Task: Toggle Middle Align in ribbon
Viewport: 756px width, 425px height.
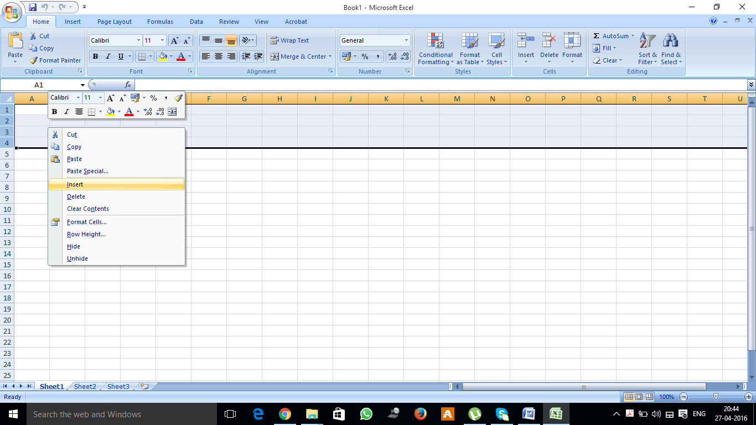Action: pyautogui.click(x=219, y=40)
